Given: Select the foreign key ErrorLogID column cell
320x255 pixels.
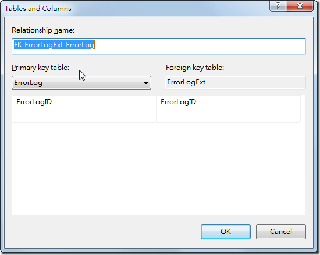Looking at the screenshot, I should [x=229, y=102].
